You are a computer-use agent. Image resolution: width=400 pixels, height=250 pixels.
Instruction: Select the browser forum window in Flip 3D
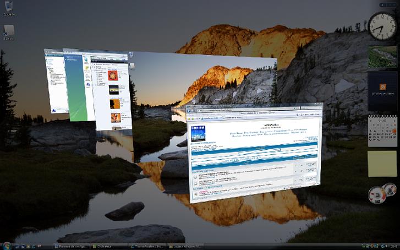[x=254, y=152]
